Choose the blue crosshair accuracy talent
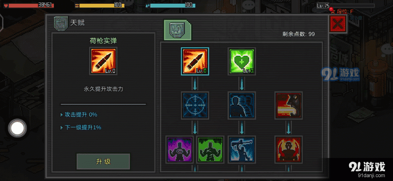 tap(195, 105)
